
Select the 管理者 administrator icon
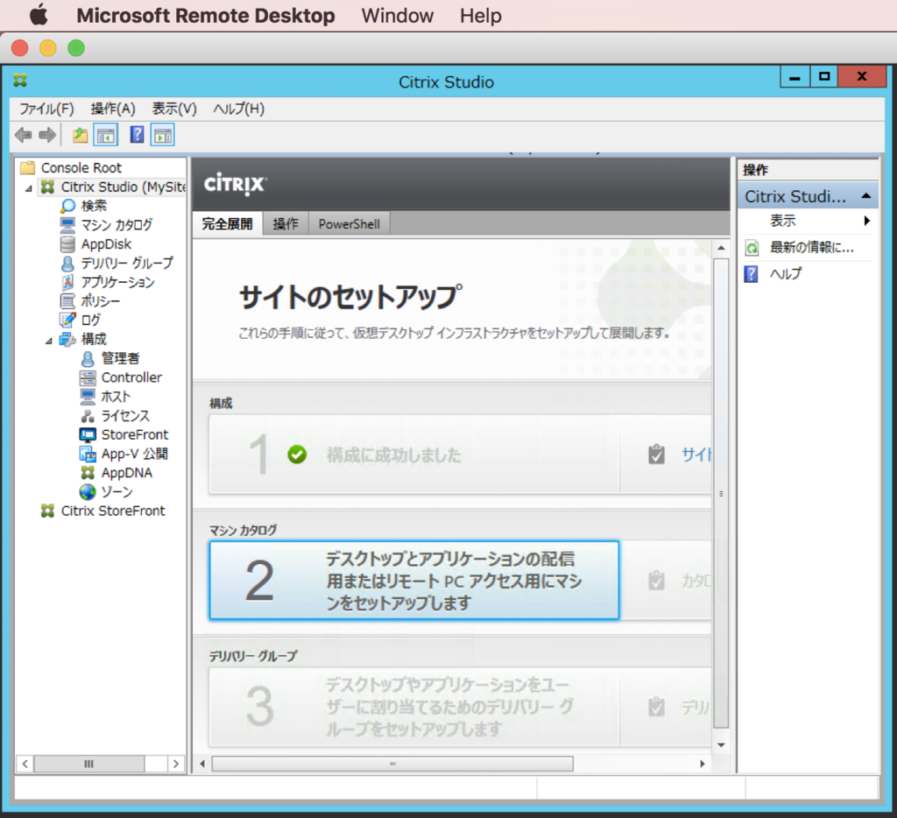88,359
